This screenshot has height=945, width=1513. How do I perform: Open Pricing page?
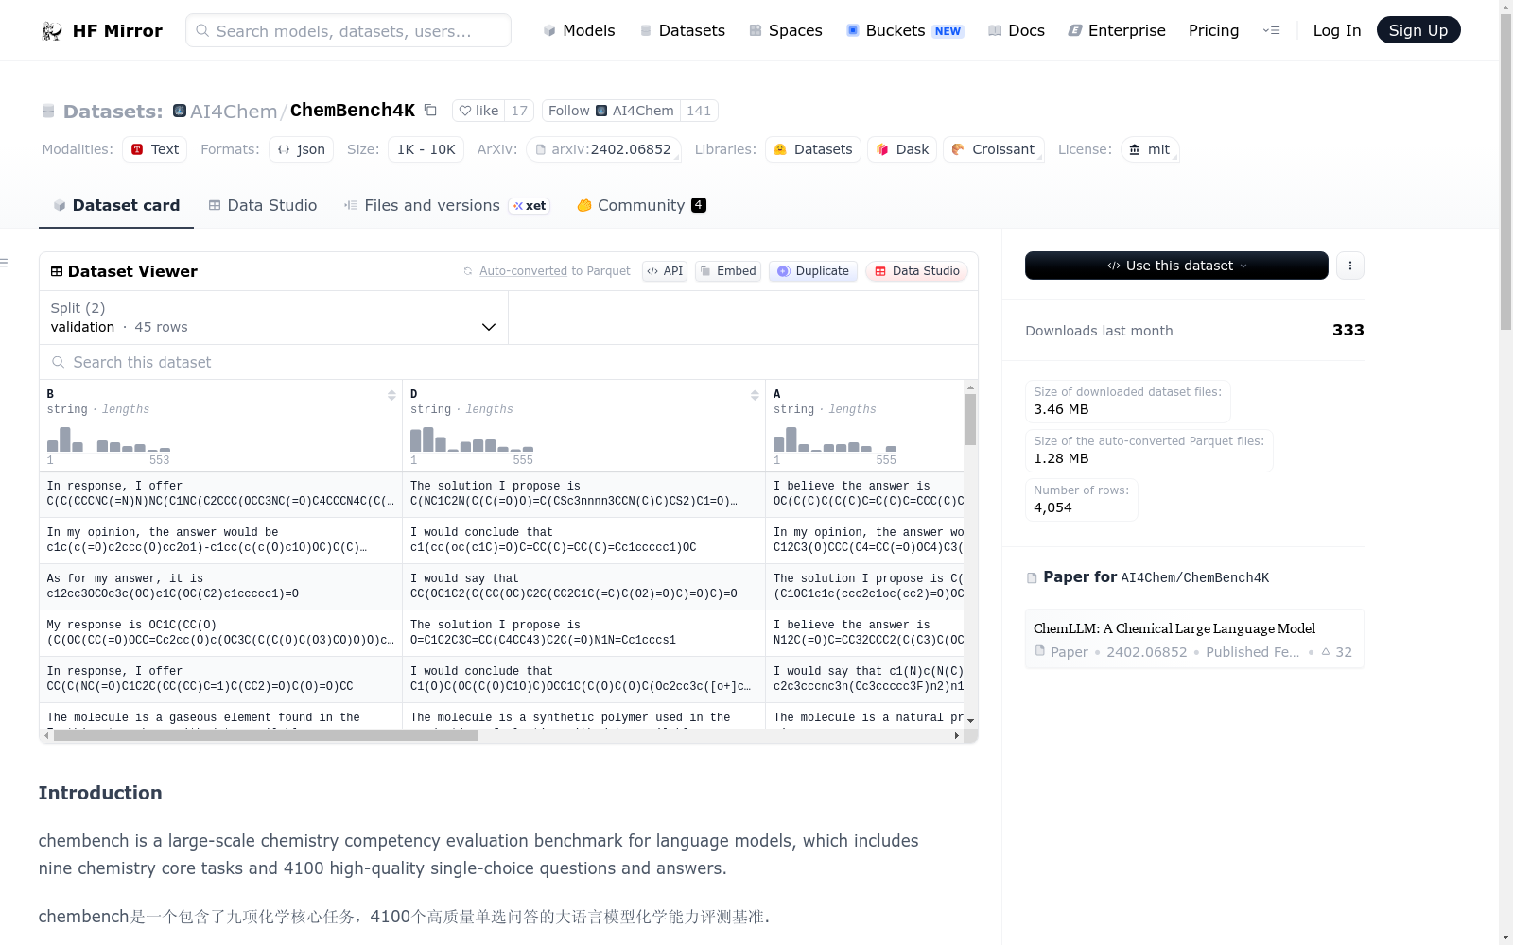click(x=1213, y=30)
